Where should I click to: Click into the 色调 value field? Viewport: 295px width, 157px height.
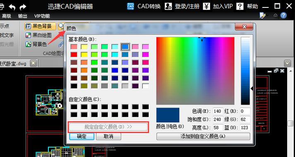click(x=218, y=111)
